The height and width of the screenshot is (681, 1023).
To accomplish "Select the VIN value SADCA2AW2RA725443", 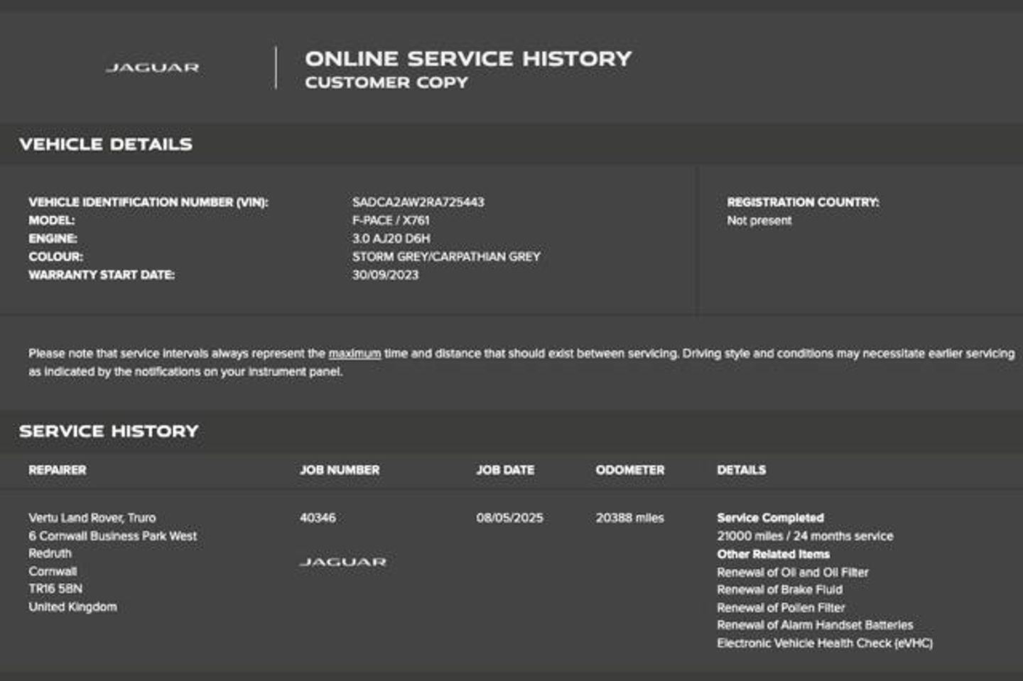I will [x=418, y=202].
